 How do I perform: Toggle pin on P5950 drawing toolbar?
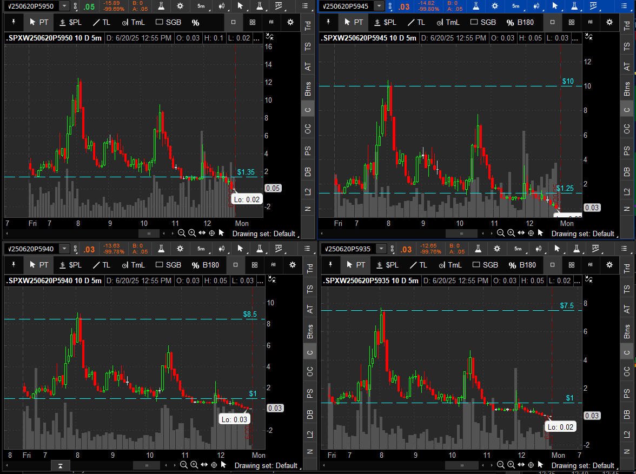point(13,22)
